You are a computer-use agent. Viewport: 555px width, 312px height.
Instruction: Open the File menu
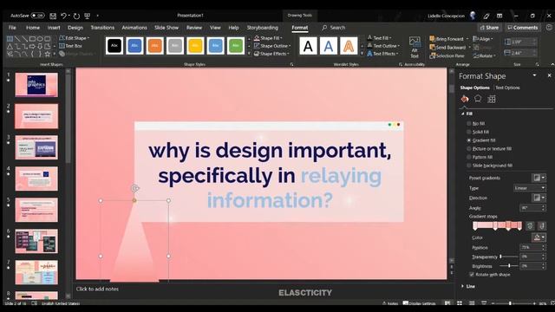pyautogui.click(x=12, y=28)
